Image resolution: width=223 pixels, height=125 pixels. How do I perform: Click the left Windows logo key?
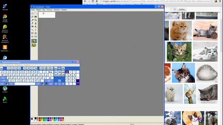pos(7,84)
